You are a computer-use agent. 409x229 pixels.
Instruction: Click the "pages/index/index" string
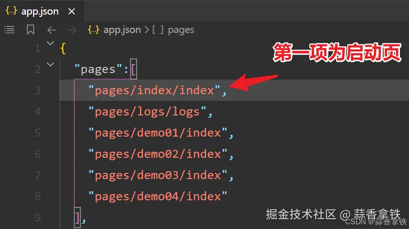[155, 91]
